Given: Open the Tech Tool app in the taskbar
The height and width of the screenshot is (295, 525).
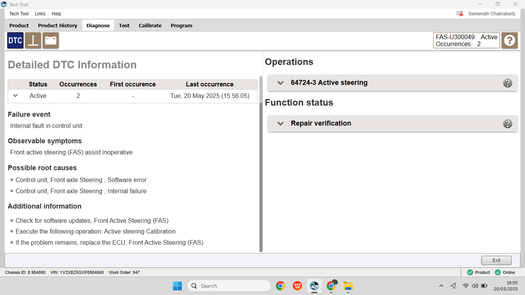Looking at the screenshot, I should 314,286.
